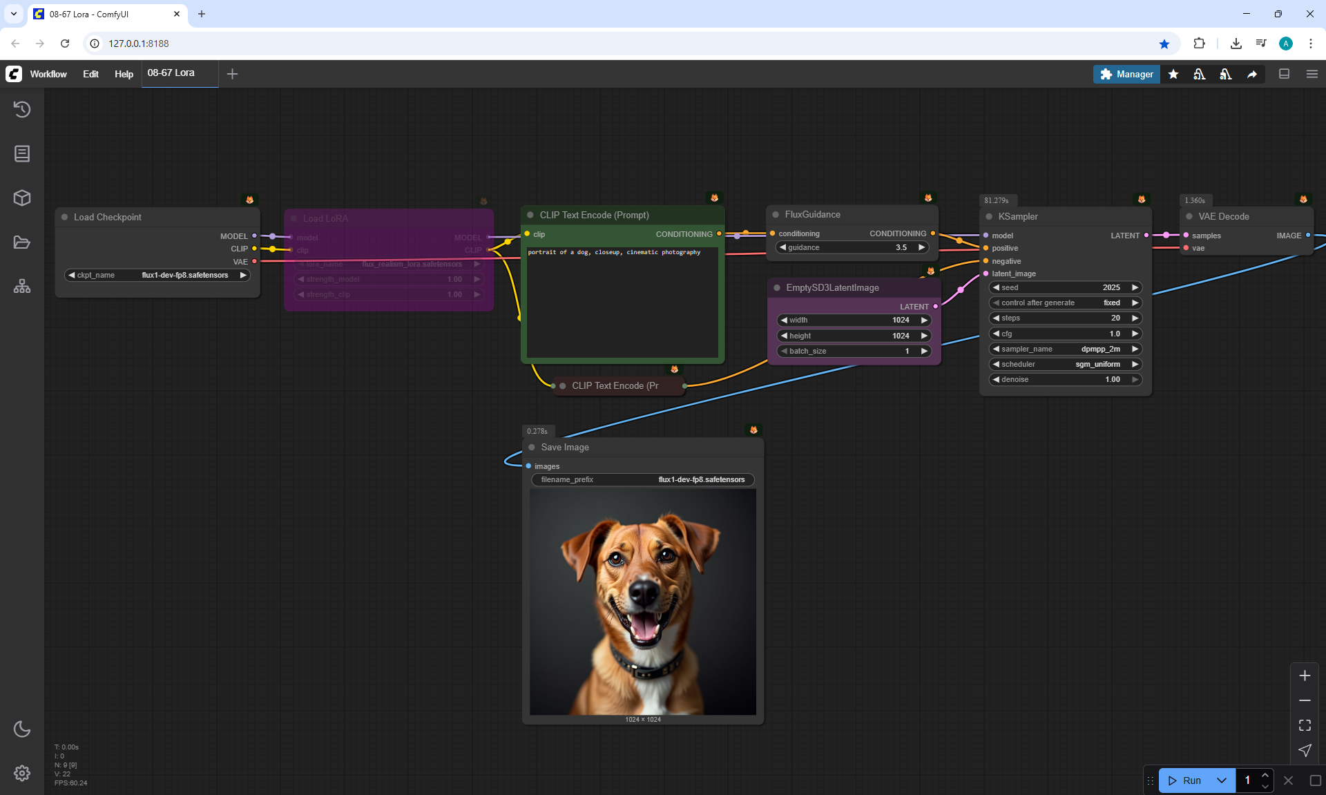Open the settings gear icon
The image size is (1326, 795).
(22, 773)
